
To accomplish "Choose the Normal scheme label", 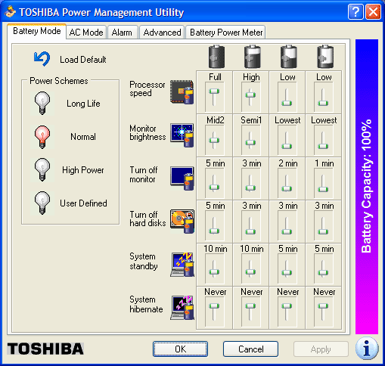I will point(83,137).
